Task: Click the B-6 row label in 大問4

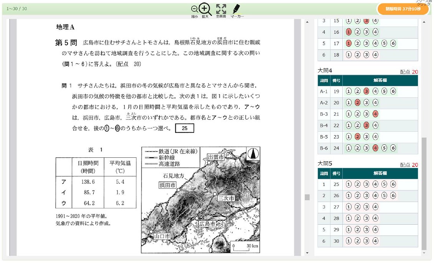Action: [x=324, y=148]
